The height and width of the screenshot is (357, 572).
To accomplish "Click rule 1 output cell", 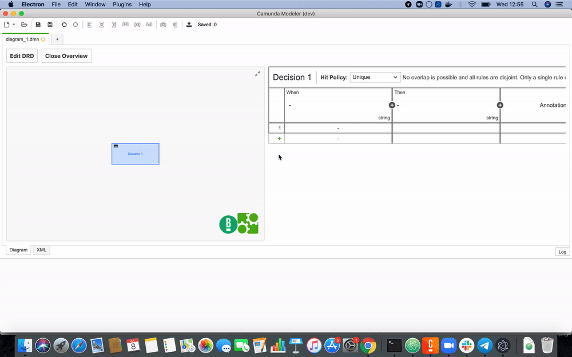I will [x=446, y=128].
